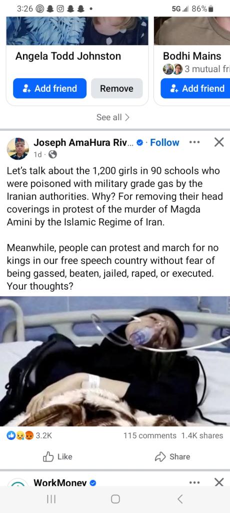Add Angela Todd Johnston as friend

click(49, 88)
